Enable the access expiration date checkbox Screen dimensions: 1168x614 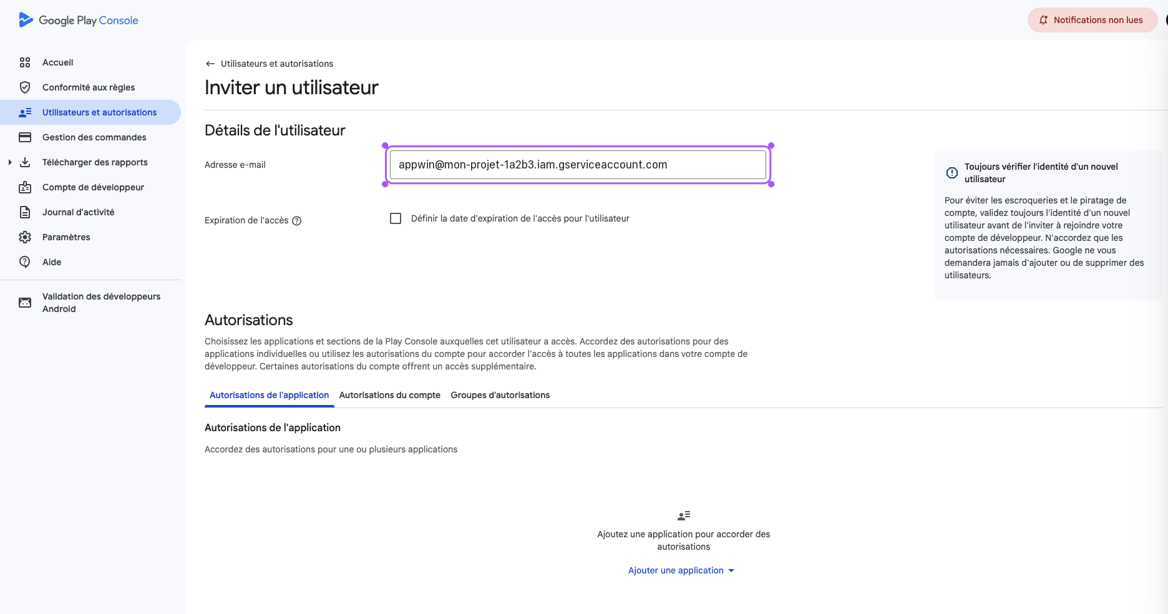click(x=396, y=218)
